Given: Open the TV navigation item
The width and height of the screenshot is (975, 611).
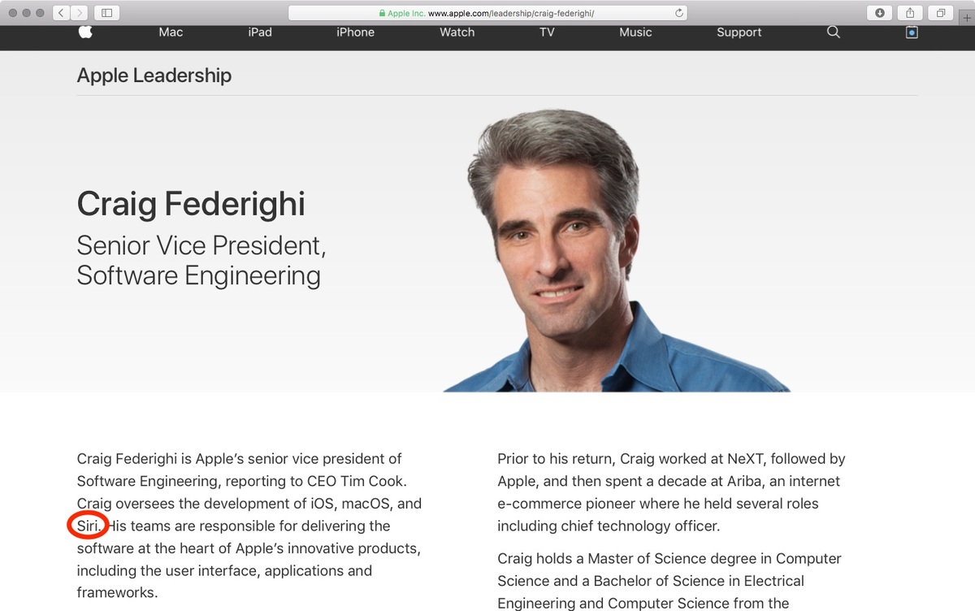Looking at the screenshot, I should [x=547, y=32].
